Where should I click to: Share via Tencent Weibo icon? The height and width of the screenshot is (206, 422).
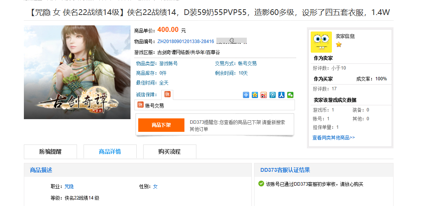click(x=273, y=95)
